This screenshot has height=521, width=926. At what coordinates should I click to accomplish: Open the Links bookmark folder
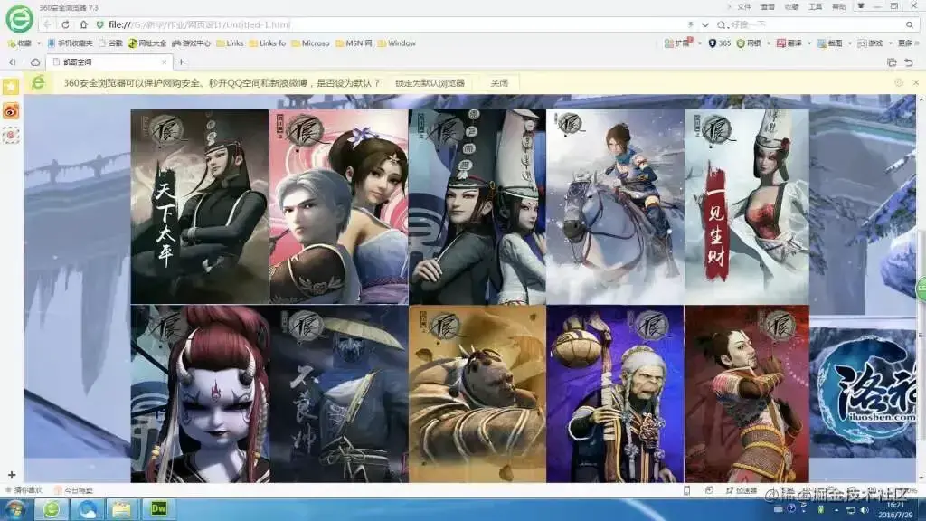230,43
